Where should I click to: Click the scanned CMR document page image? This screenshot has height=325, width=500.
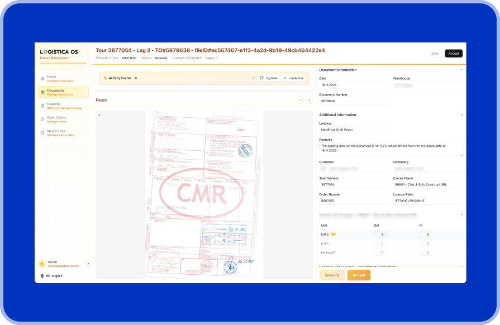click(x=204, y=194)
